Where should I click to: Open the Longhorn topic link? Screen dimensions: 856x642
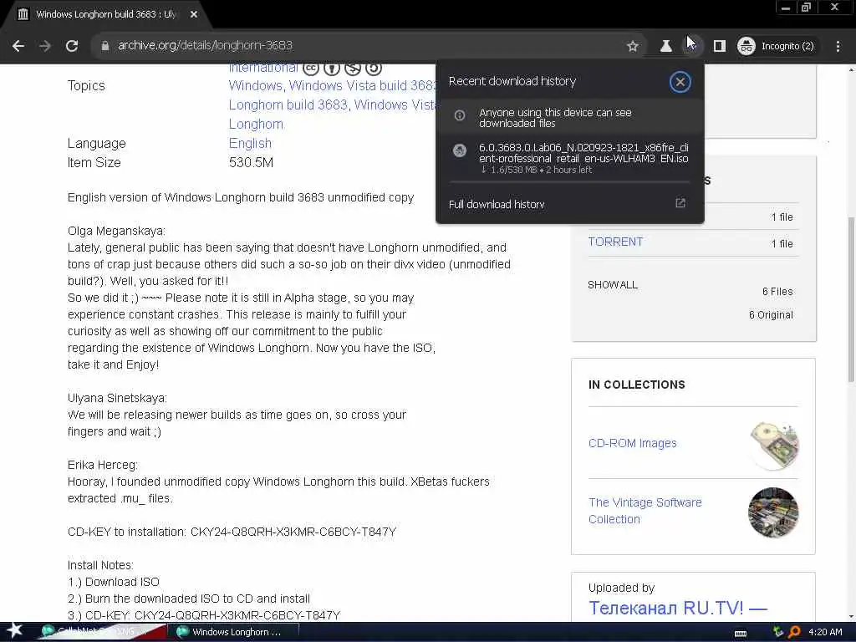tap(256, 125)
